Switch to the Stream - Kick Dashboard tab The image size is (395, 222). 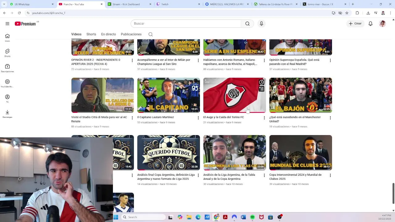[x=130, y=4]
